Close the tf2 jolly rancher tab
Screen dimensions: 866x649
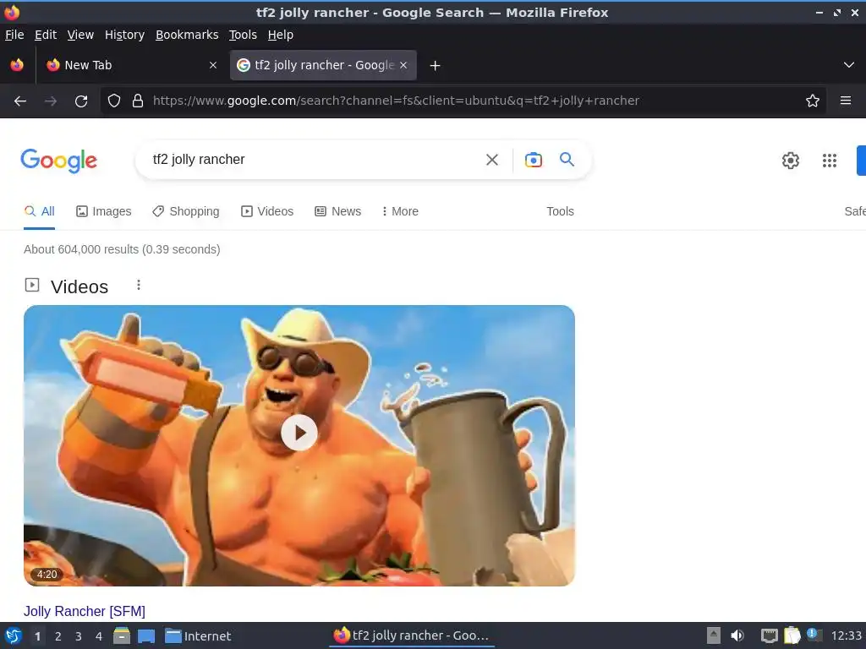point(403,65)
